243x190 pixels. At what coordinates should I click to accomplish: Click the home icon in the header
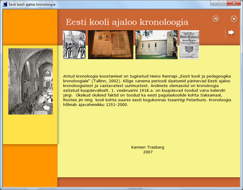click(216, 19)
